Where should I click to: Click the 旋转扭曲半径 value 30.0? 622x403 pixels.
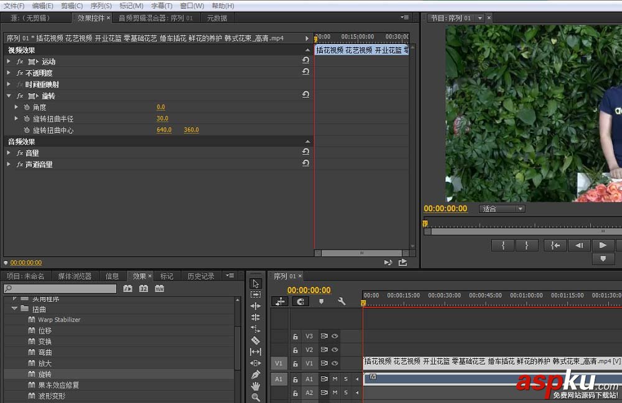162,119
